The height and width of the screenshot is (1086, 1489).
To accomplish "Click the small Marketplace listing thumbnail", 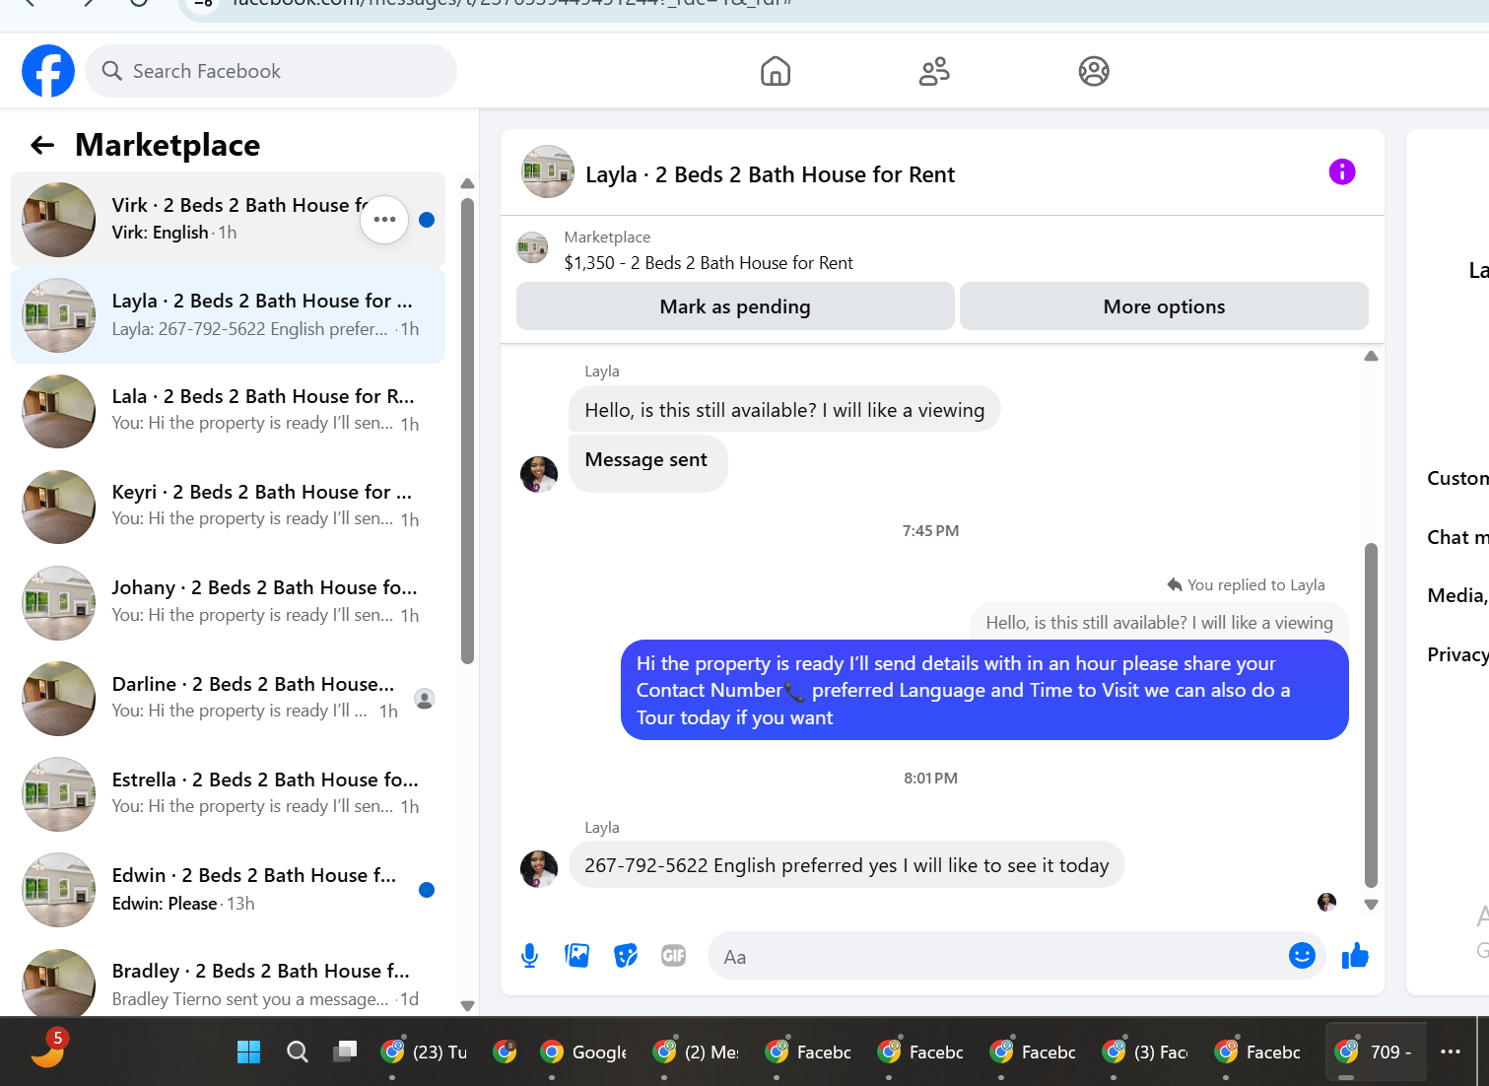I will [532, 248].
